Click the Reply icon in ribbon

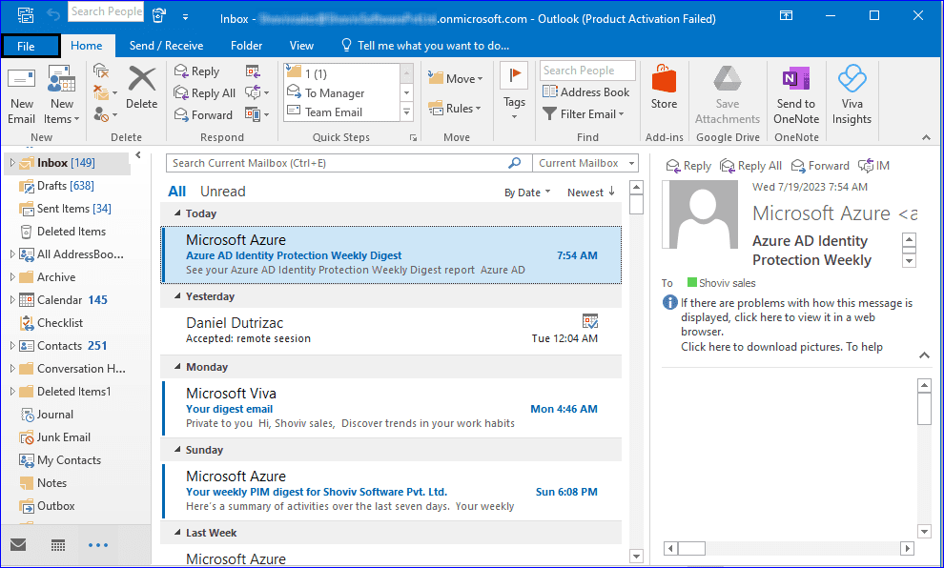pyautogui.click(x=196, y=71)
